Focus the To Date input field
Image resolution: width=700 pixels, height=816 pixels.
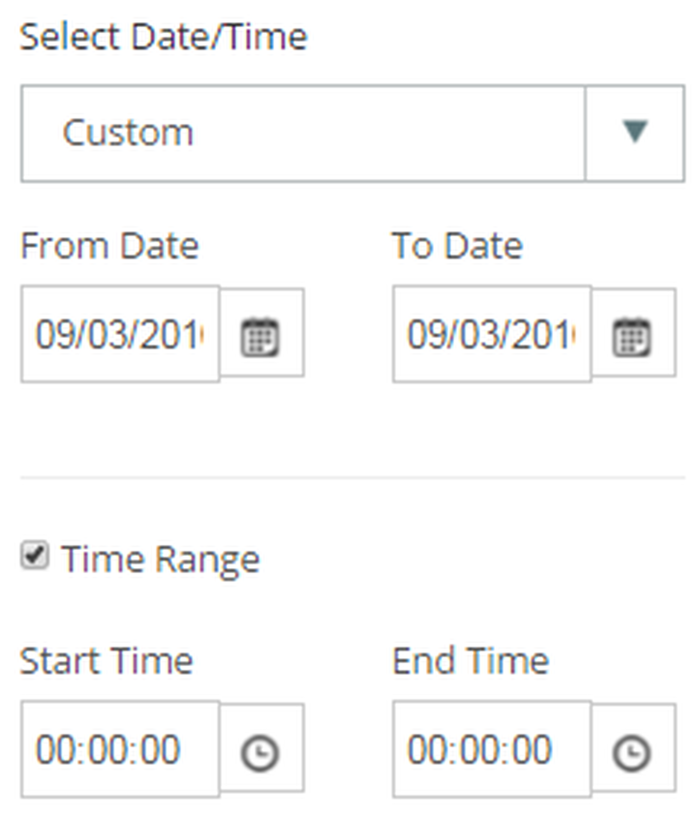click(x=492, y=335)
